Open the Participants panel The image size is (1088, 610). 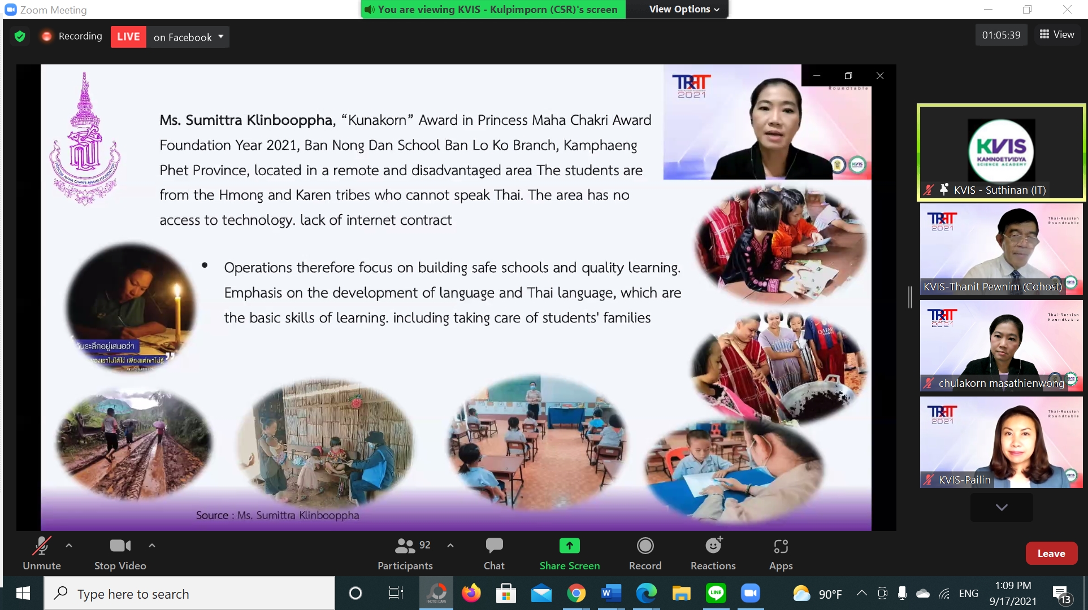405,554
